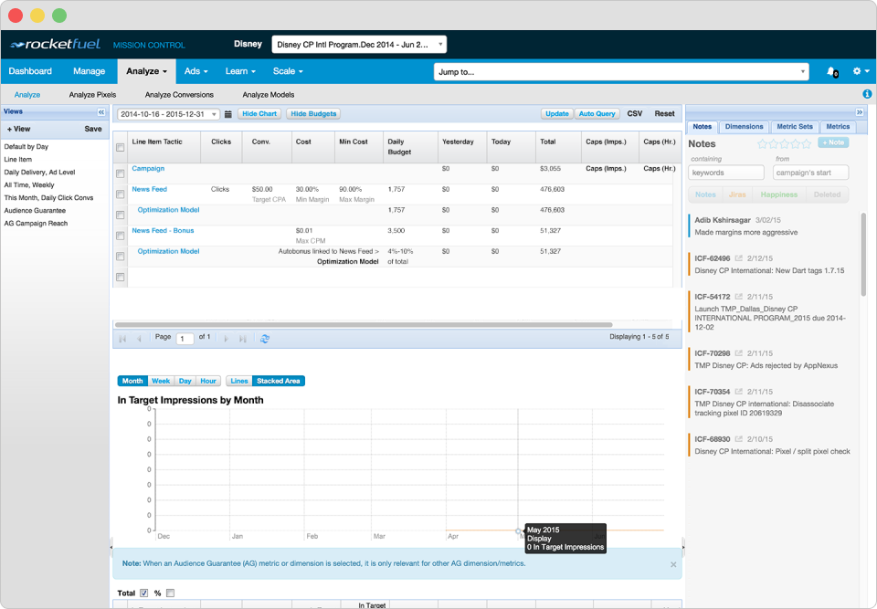Check the News Feed - Bonus row checkbox
Image resolution: width=877 pixels, height=609 pixels.
coord(120,236)
